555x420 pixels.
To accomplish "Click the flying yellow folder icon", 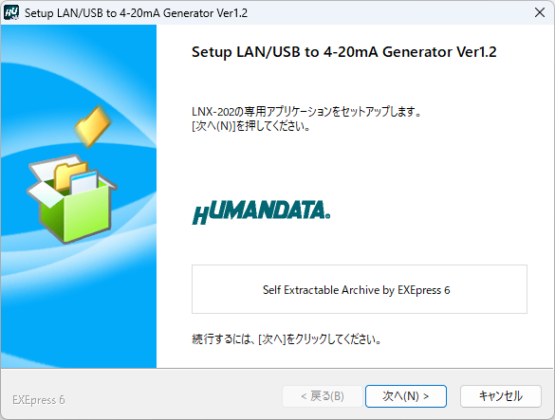I will pos(93,126).
